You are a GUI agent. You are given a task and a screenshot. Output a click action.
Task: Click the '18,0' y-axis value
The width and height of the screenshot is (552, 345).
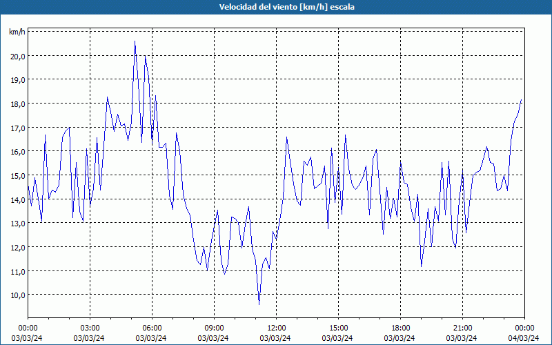pyautogui.click(x=18, y=104)
